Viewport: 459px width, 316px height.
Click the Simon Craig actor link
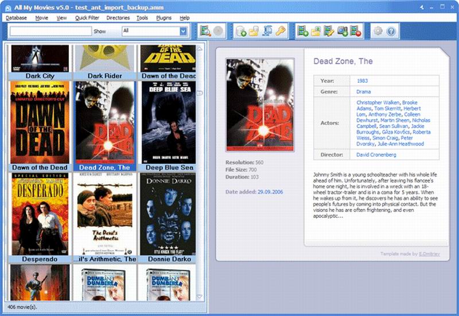click(385, 138)
